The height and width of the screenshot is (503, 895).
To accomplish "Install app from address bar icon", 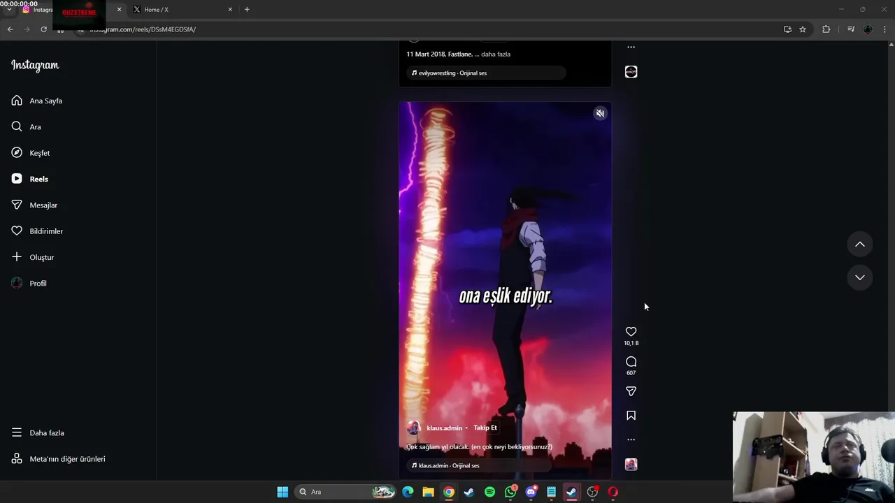I will pos(787,29).
